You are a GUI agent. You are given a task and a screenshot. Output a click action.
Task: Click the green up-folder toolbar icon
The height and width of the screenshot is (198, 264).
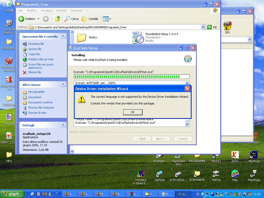coord(58,19)
